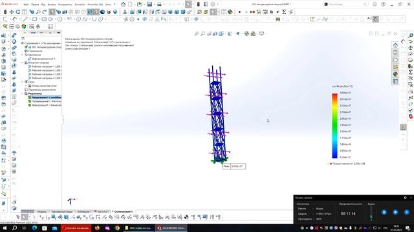
Task: Click the search commands field in title bar
Action: (x=345, y=5)
